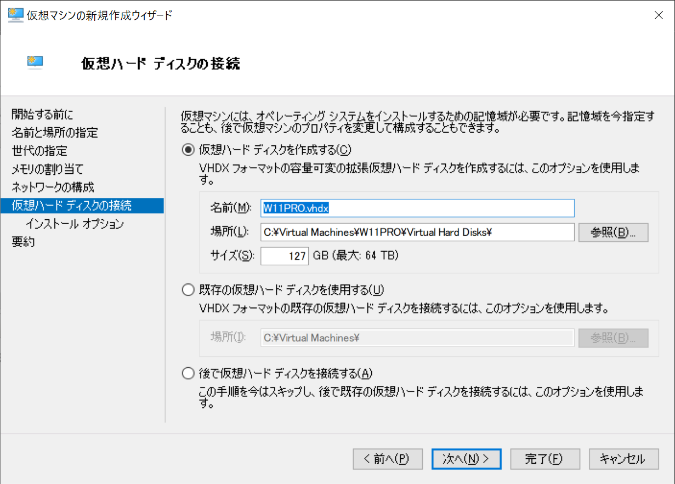Open メモリの割り当て step in the sidebar
The image size is (675, 484).
(x=48, y=169)
